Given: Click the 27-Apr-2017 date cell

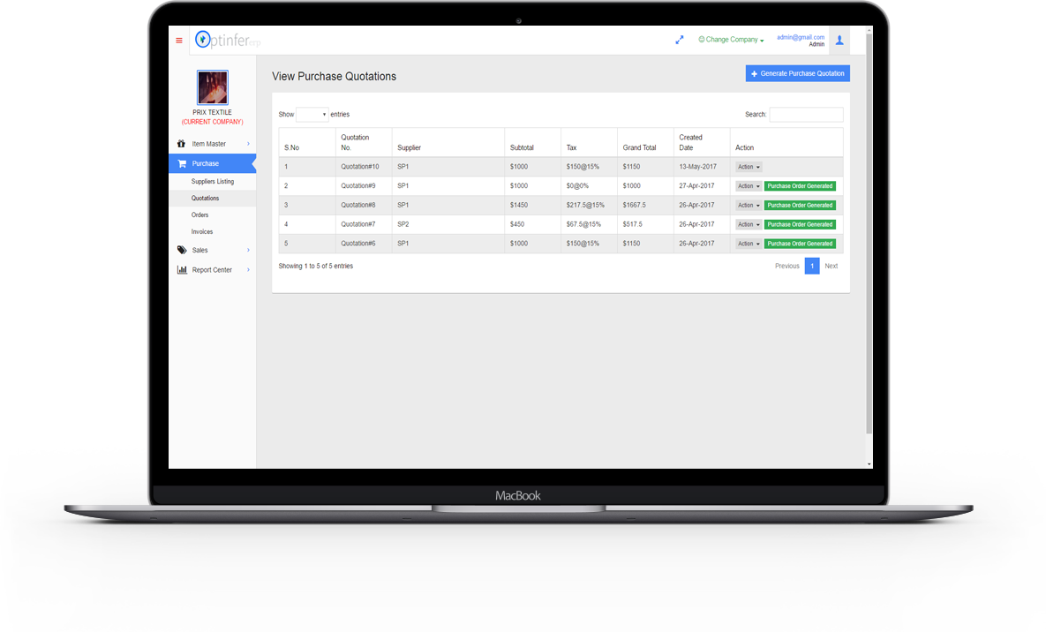Looking at the screenshot, I should pos(702,186).
